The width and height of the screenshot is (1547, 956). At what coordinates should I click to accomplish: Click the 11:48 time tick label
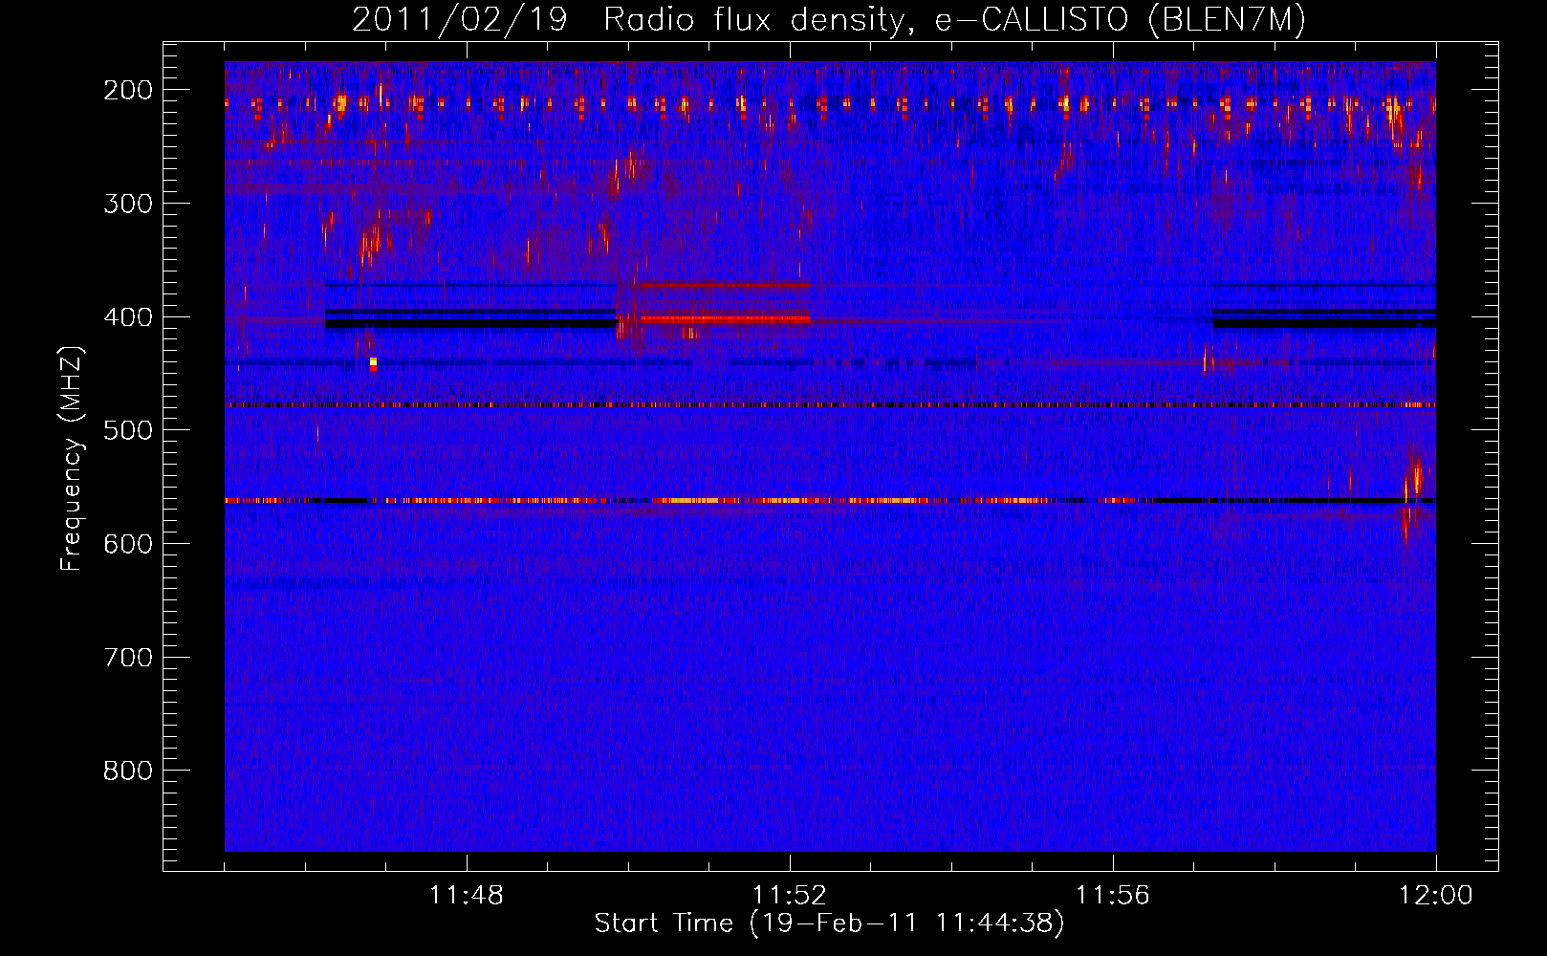click(x=467, y=896)
